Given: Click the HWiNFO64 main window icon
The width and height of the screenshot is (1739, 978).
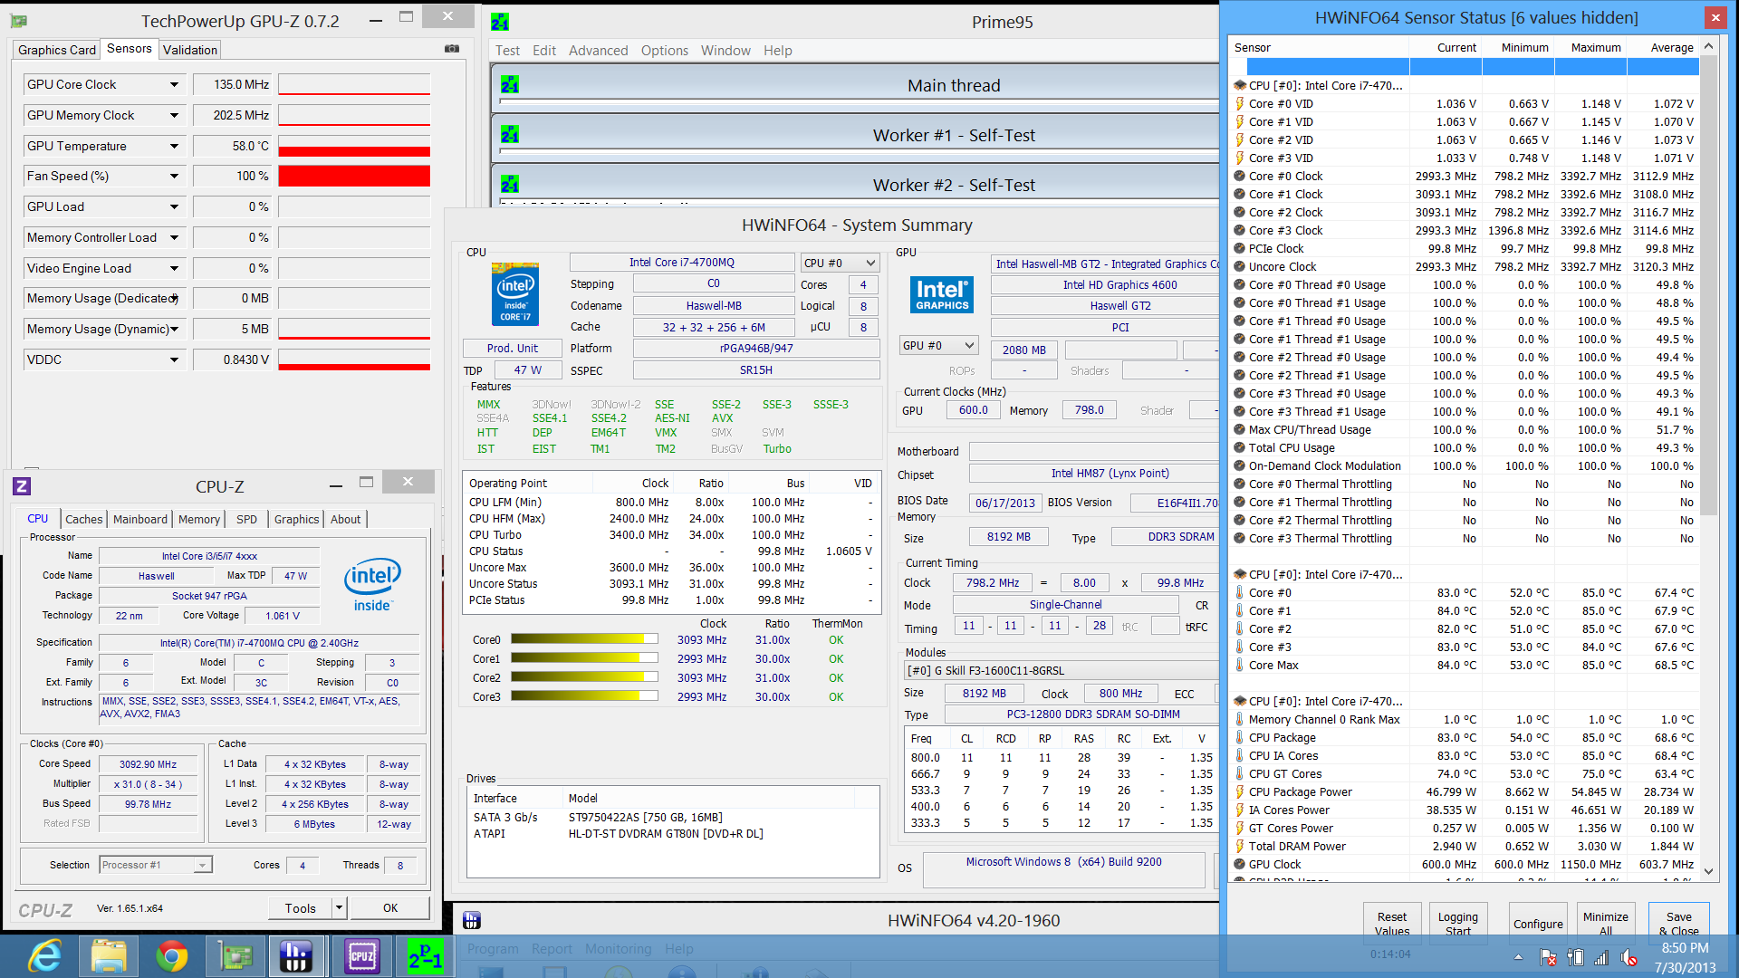Looking at the screenshot, I should (x=471, y=921).
